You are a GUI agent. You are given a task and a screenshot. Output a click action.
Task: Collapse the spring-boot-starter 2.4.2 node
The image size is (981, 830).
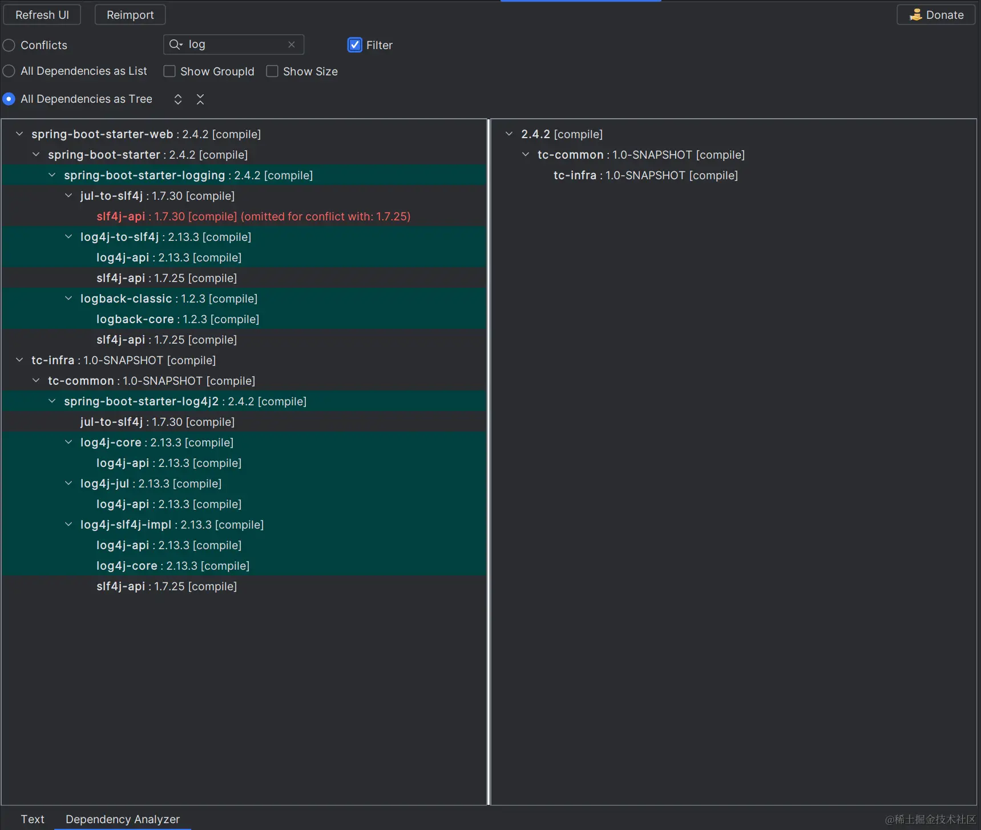pos(37,155)
